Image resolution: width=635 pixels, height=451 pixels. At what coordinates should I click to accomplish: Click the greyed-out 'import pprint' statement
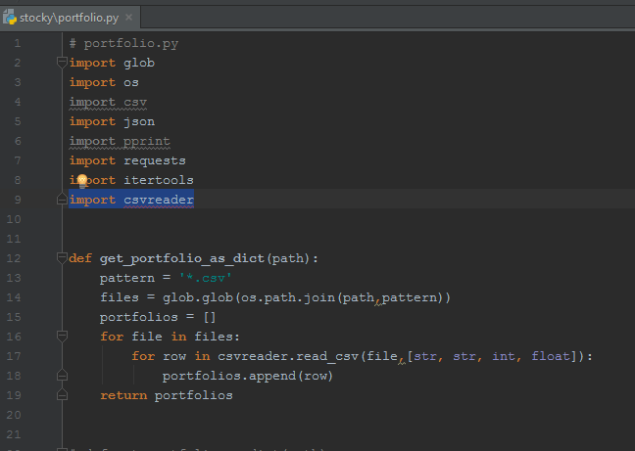click(x=114, y=141)
